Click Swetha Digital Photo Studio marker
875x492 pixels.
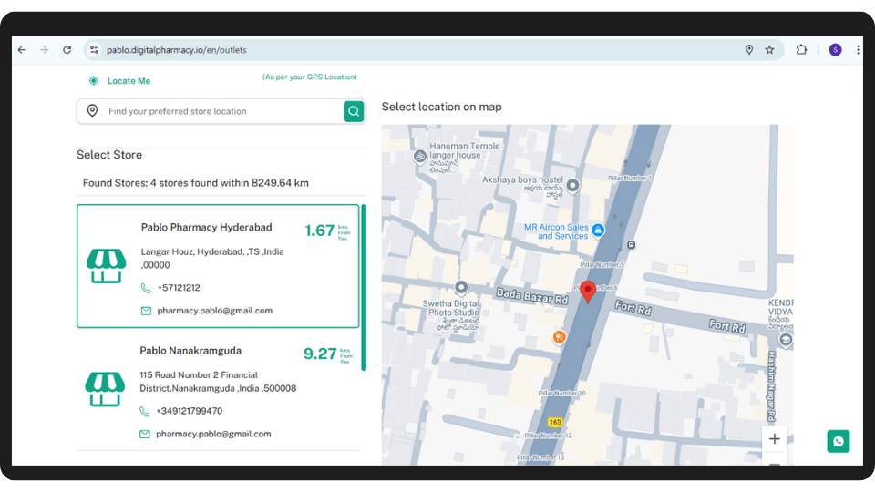point(461,287)
